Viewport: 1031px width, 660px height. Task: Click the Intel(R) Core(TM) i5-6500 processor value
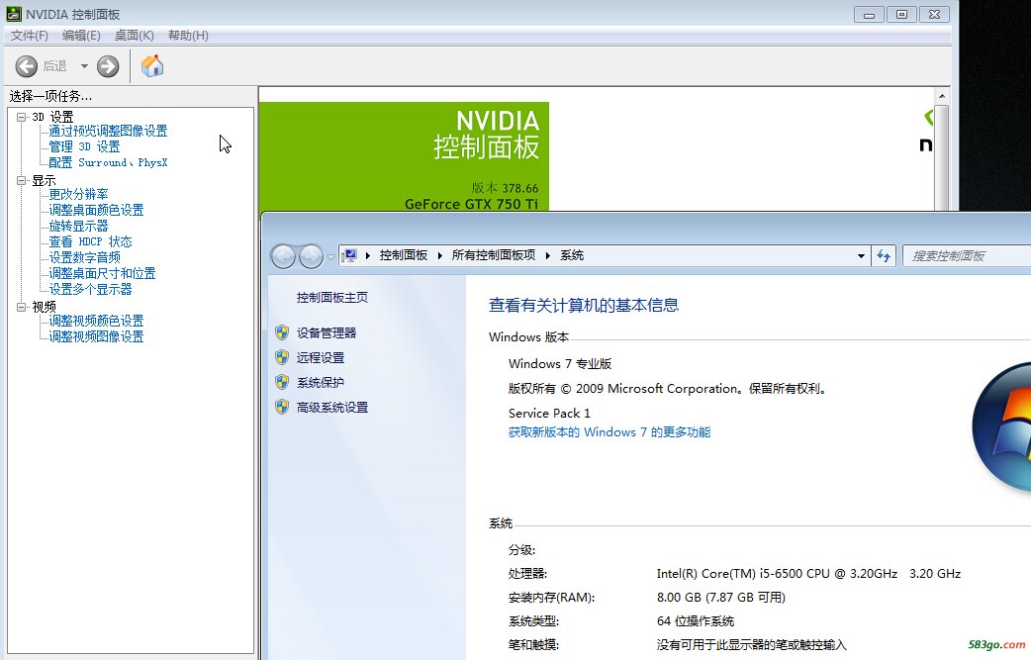click(808, 573)
